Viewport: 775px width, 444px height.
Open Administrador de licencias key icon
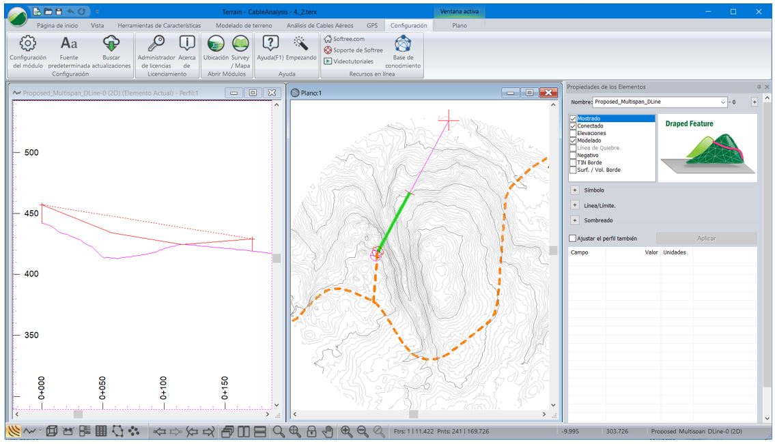coord(156,44)
